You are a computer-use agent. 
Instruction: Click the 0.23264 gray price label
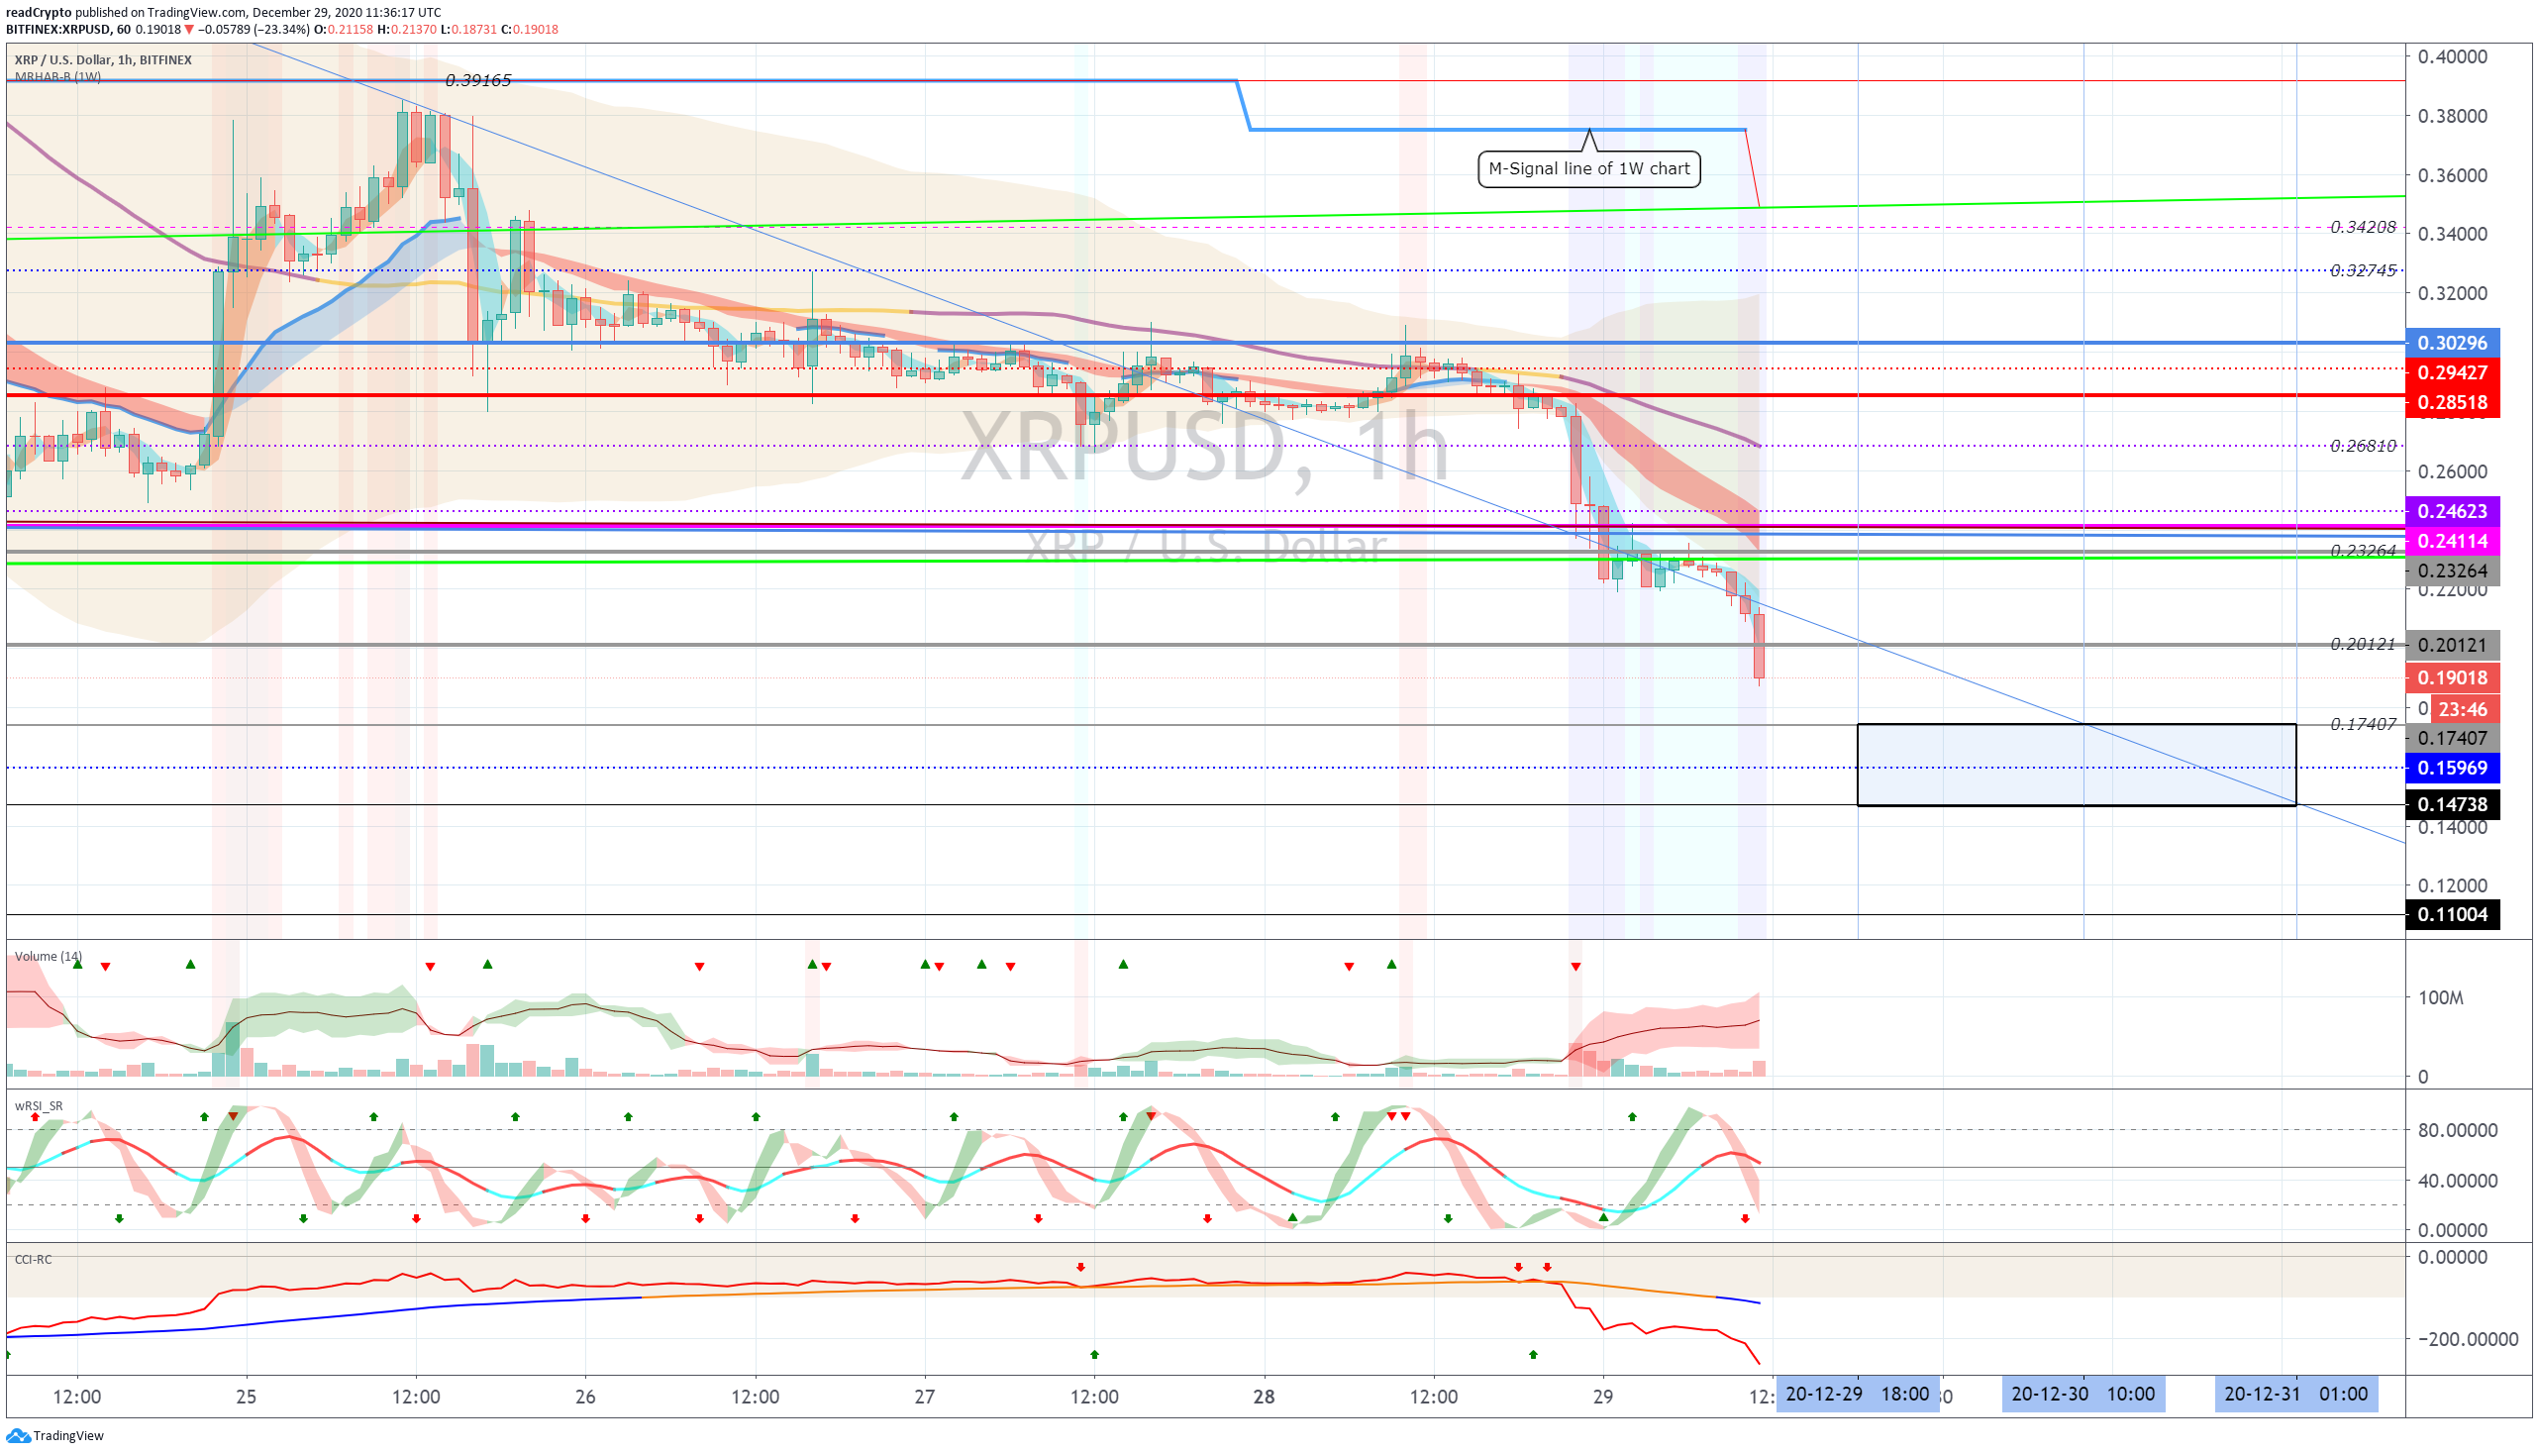[2451, 571]
